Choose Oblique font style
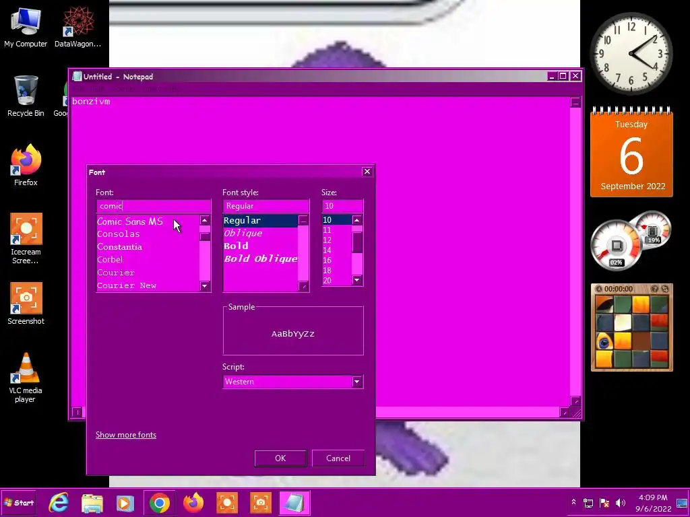The width and height of the screenshot is (690, 517). [261, 233]
